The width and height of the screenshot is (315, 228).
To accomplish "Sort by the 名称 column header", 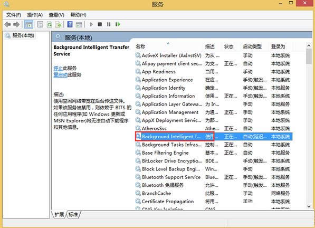I will point(169,46).
